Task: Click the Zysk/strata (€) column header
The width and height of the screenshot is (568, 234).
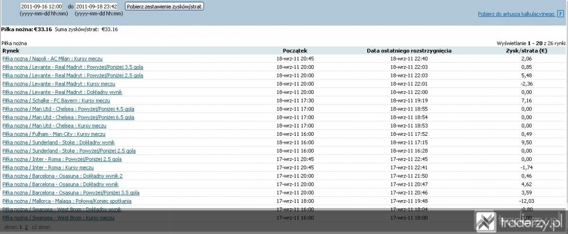Action: click(527, 50)
